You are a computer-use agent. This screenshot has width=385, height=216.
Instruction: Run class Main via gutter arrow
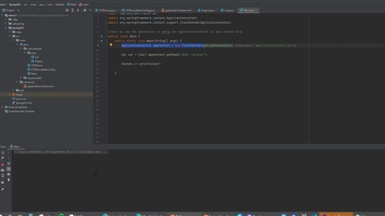pyautogui.click(x=102, y=36)
